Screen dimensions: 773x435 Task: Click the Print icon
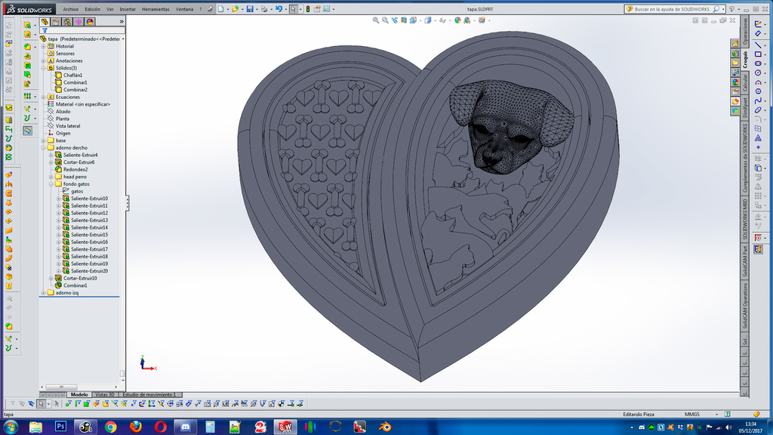[265, 9]
